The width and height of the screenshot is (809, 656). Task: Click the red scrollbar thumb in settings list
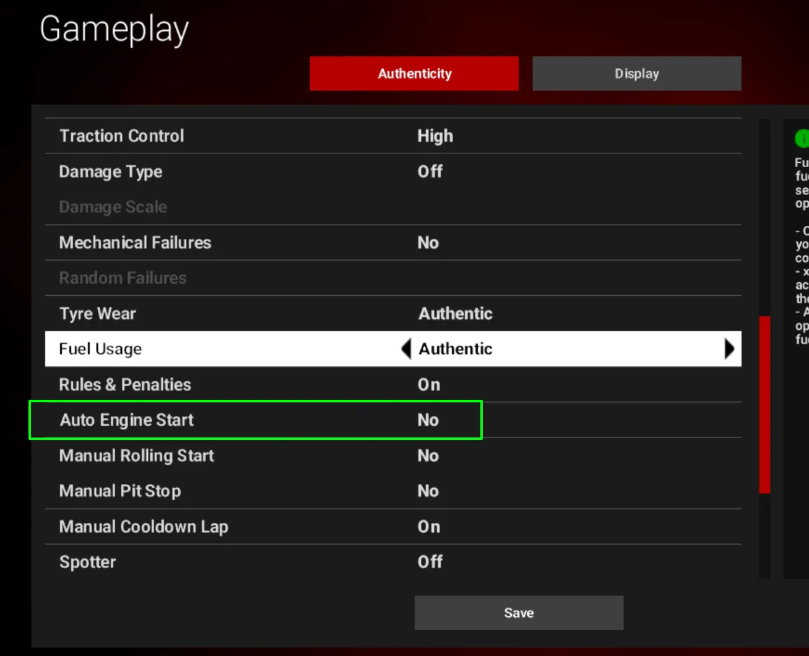click(764, 405)
